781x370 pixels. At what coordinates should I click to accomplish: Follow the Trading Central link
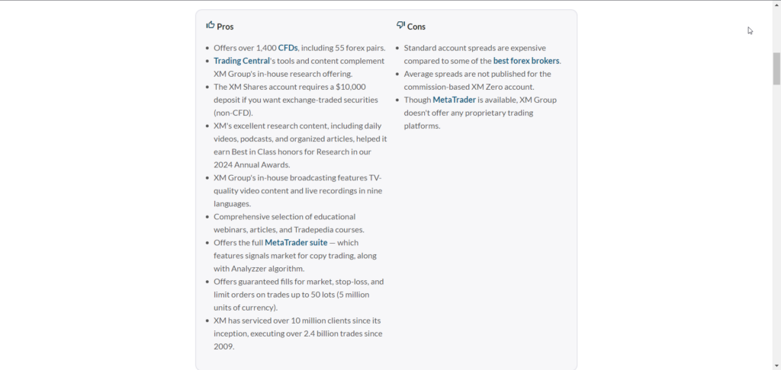(242, 61)
